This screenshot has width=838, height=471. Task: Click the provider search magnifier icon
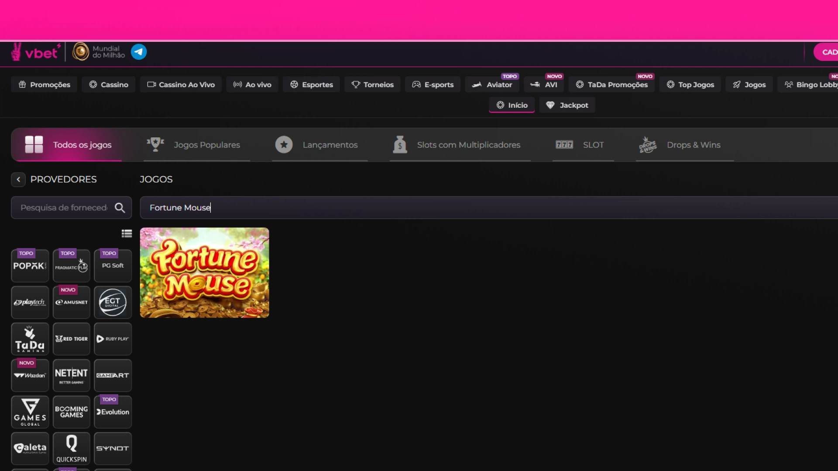click(120, 208)
